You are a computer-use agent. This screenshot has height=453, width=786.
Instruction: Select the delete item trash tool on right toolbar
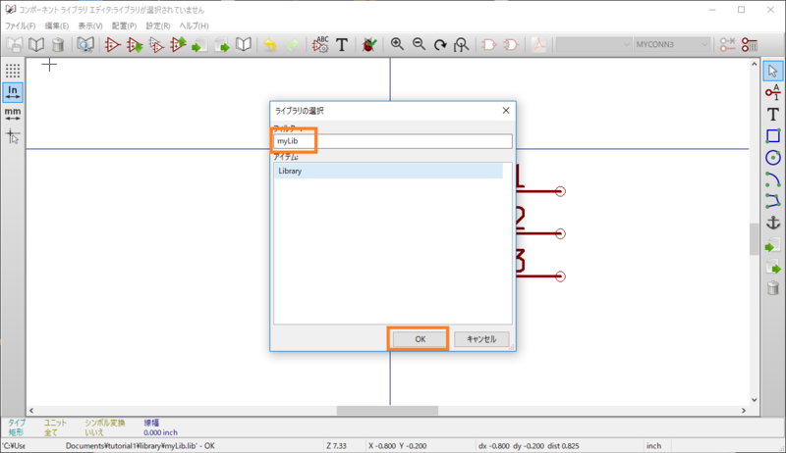pyautogui.click(x=773, y=288)
